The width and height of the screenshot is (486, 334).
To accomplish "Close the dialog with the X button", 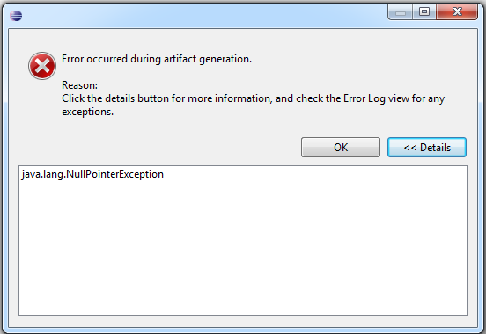I will [457, 12].
